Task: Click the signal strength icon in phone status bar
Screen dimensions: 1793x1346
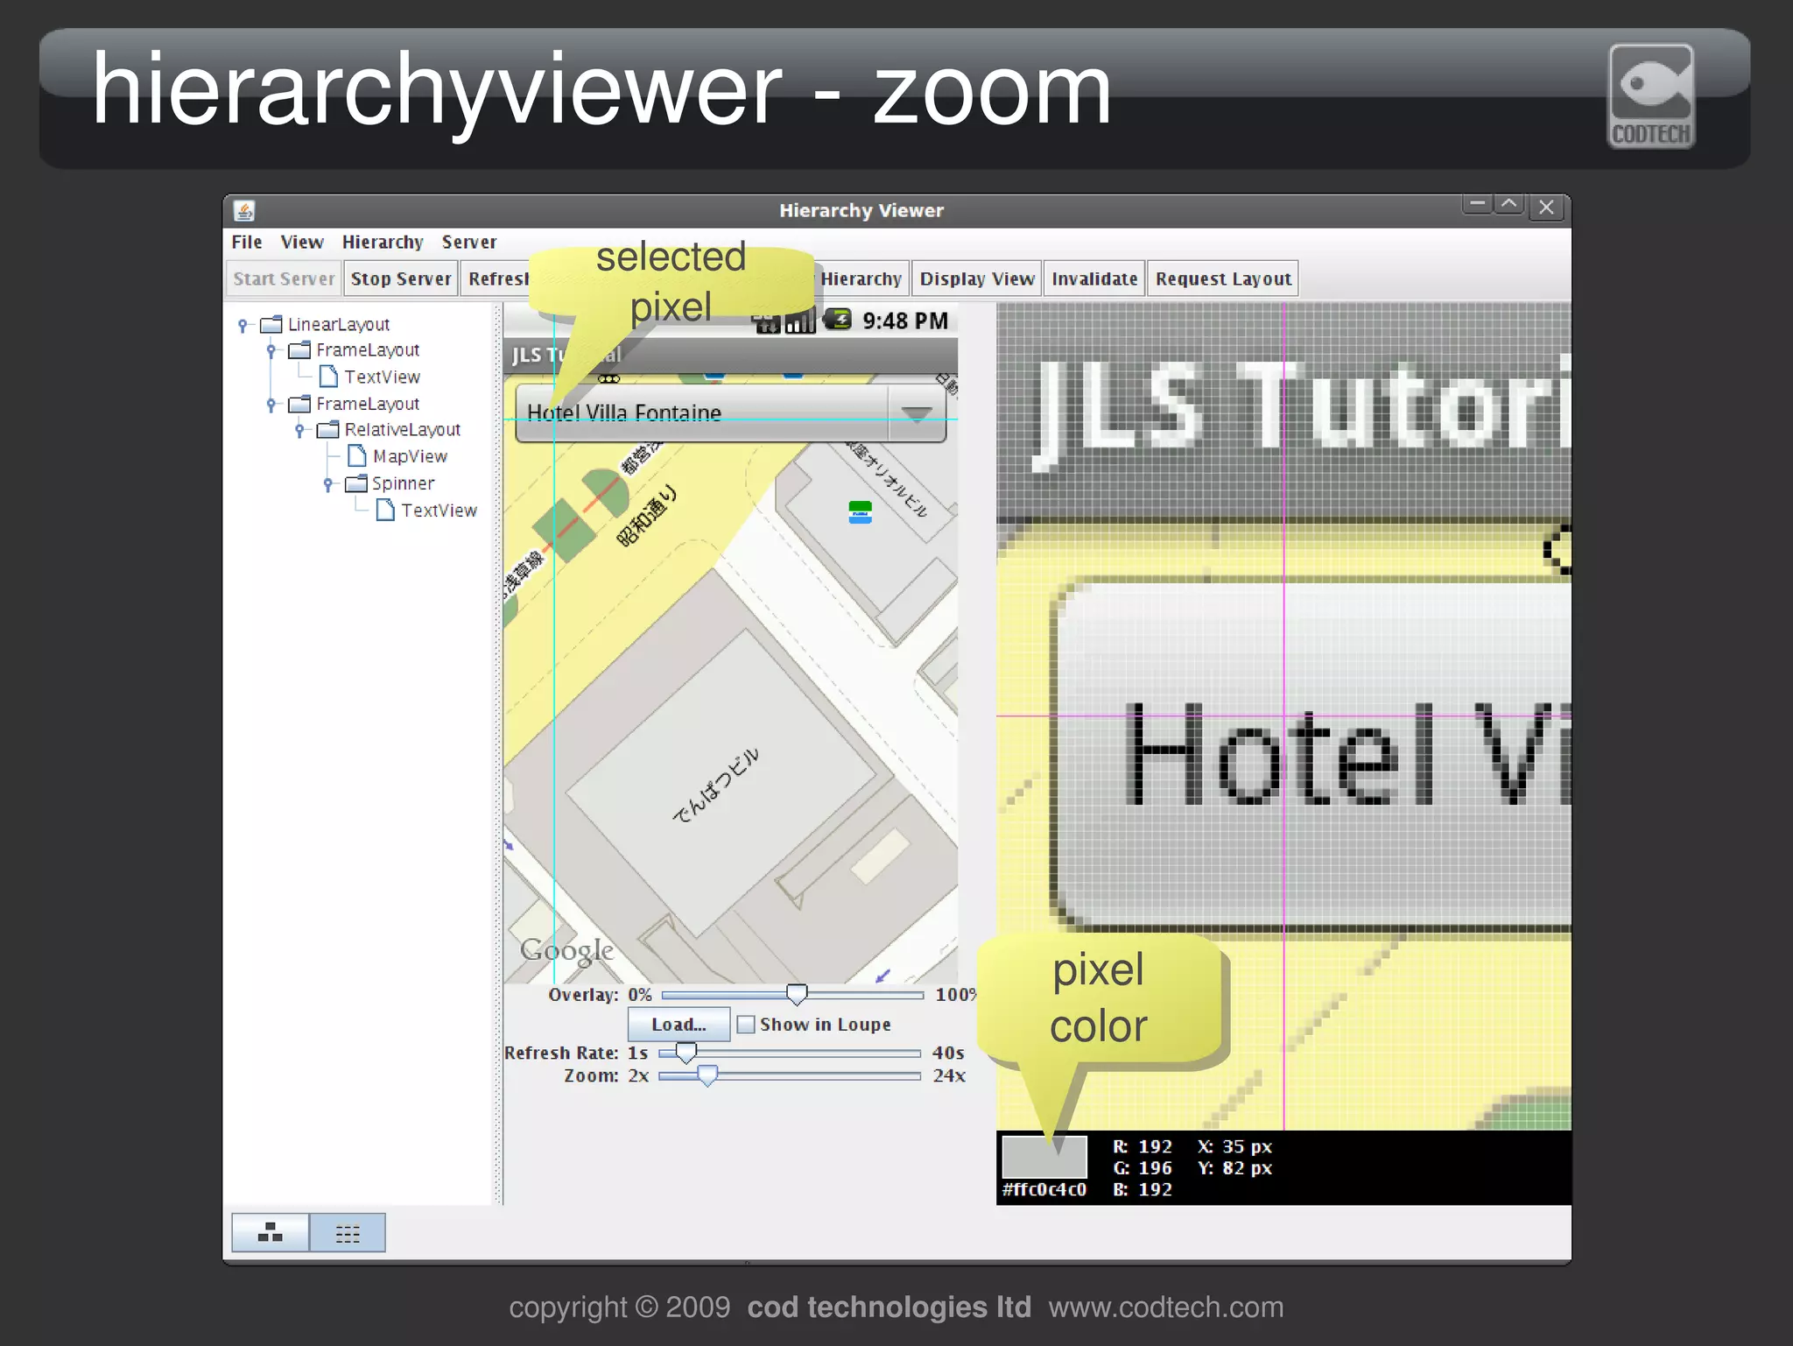Action: [799, 322]
